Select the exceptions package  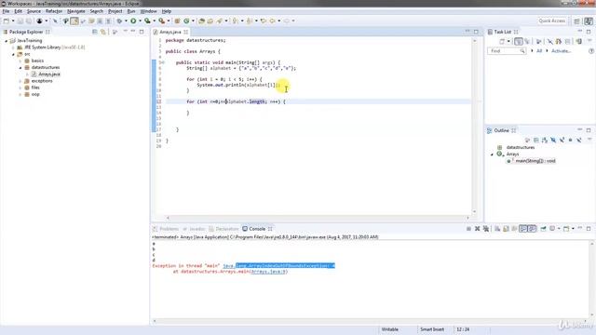pos(42,81)
